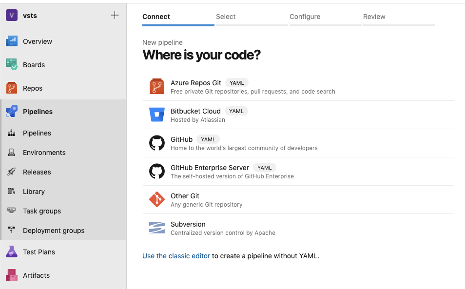
Task: Go to the Configure wizard step
Action: 305,17
